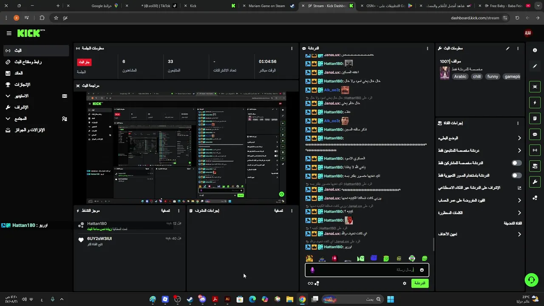
Task: Open the chat settings gear icon
Action: coord(405,283)
